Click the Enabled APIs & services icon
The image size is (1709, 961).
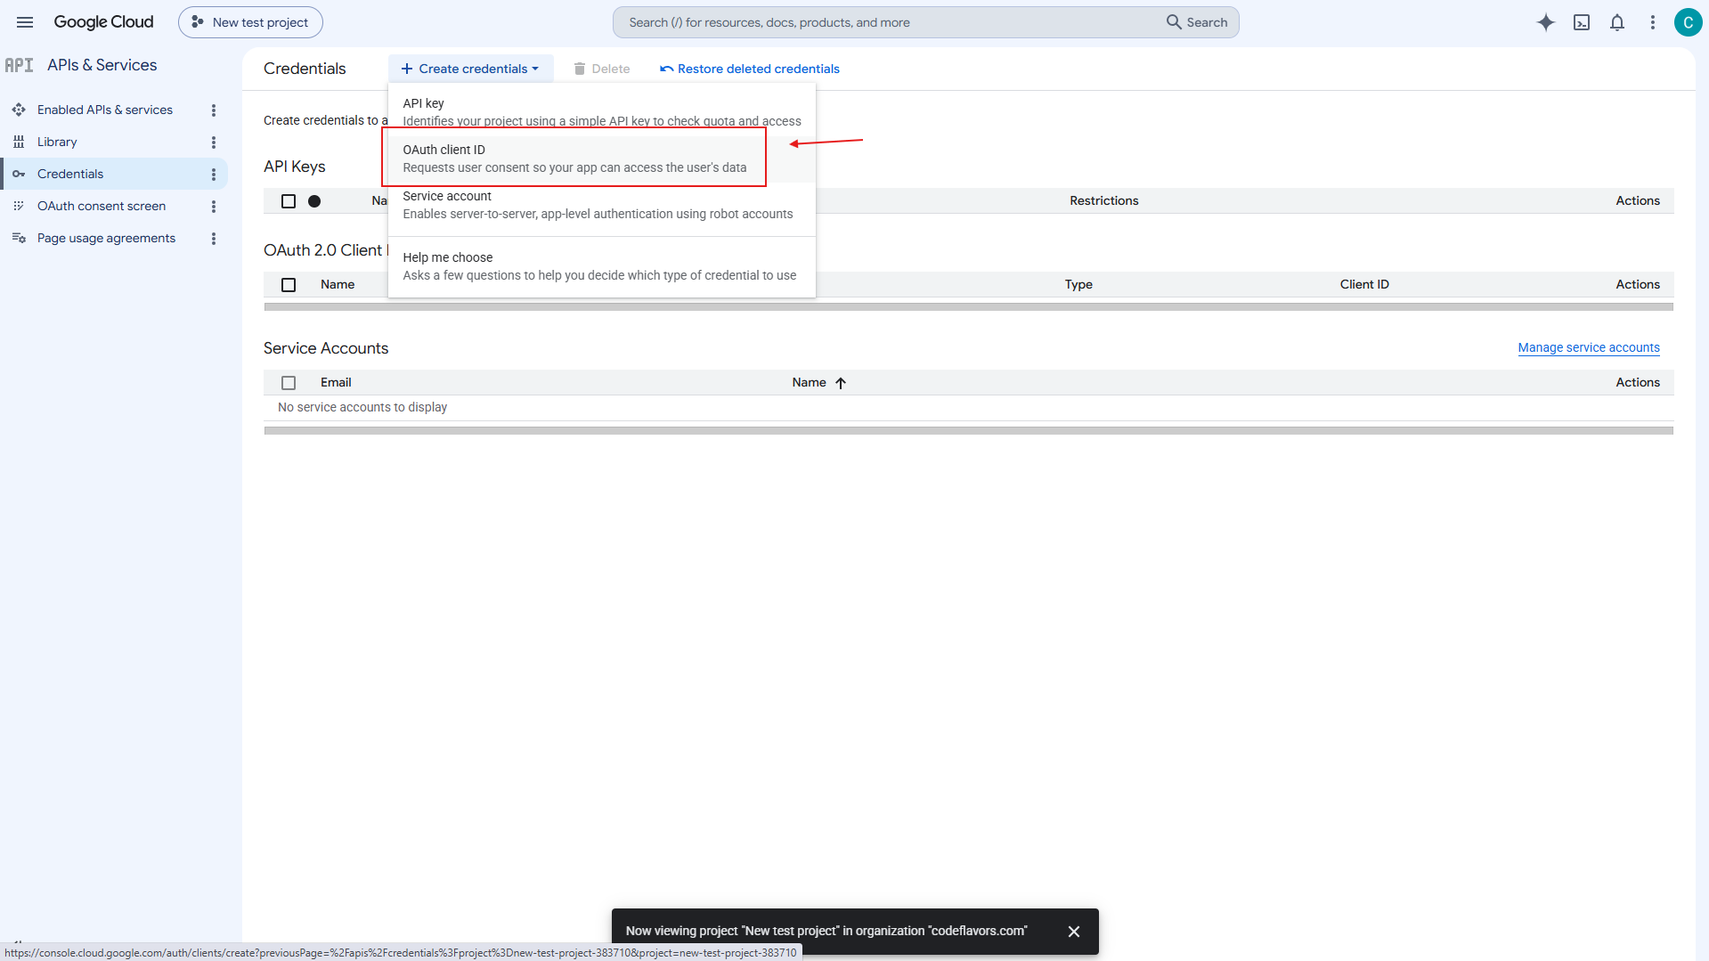tap(19, 110)
